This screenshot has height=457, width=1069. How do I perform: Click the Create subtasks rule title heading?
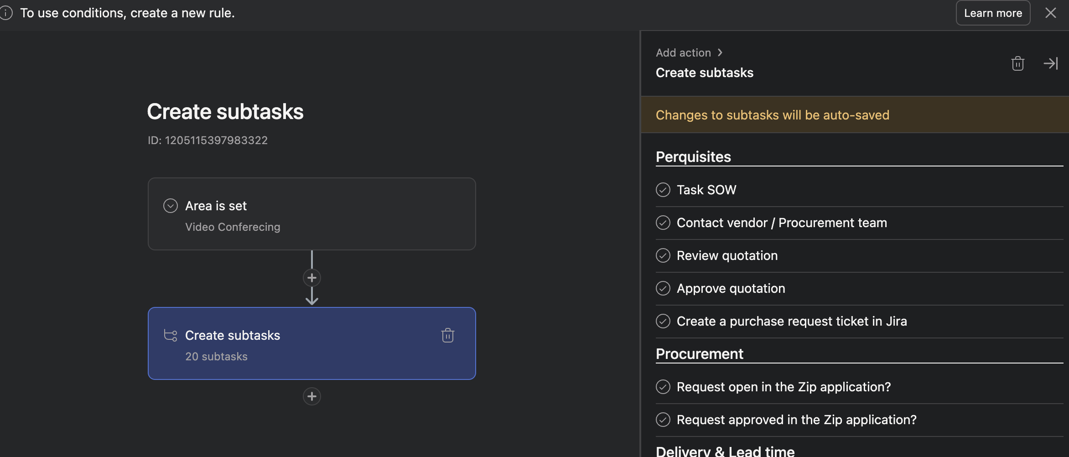point(225,112)
